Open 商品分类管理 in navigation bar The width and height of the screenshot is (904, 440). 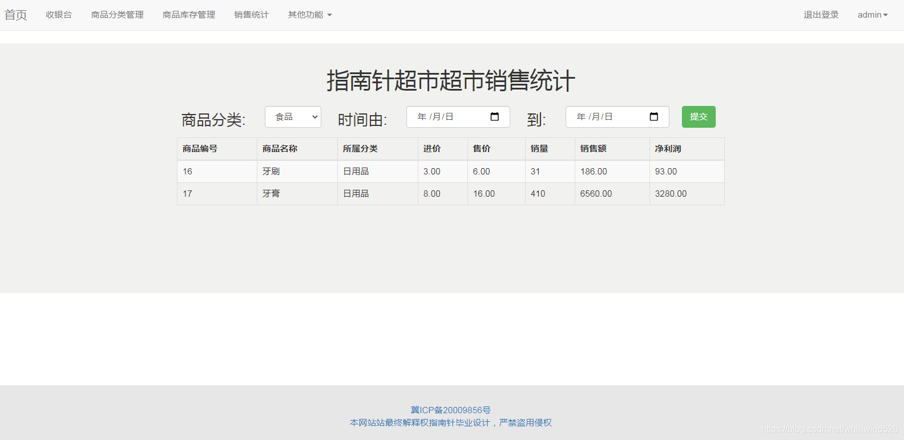click(118, 15)
